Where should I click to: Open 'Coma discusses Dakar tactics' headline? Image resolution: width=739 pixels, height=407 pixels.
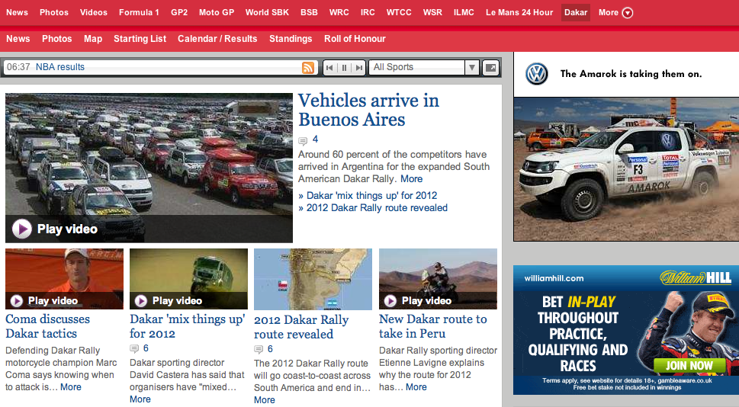click(47, 326)
